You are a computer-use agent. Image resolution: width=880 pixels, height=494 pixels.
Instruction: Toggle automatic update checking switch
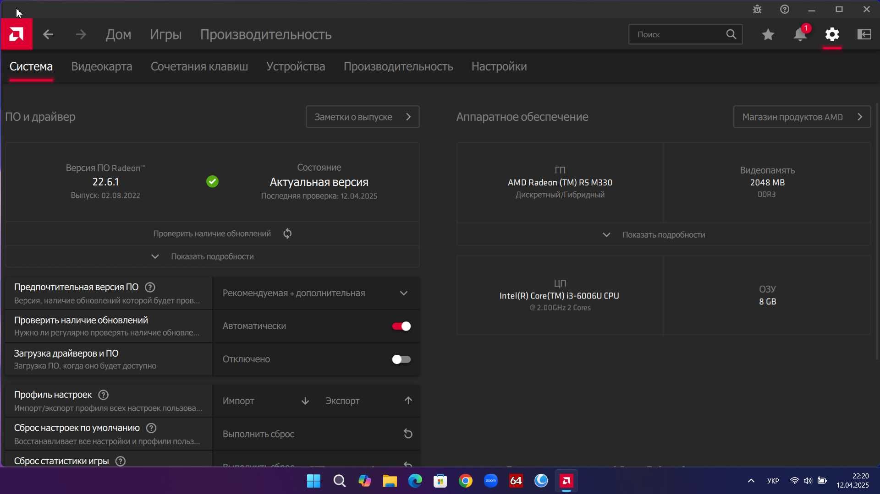[401, 326]
